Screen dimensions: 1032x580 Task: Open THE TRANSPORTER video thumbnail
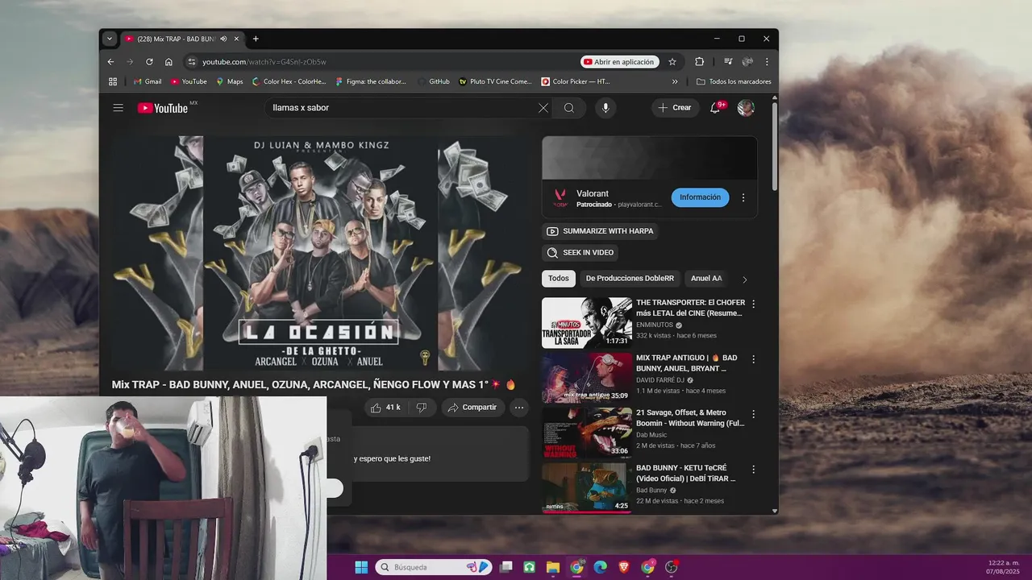(587, 323)
